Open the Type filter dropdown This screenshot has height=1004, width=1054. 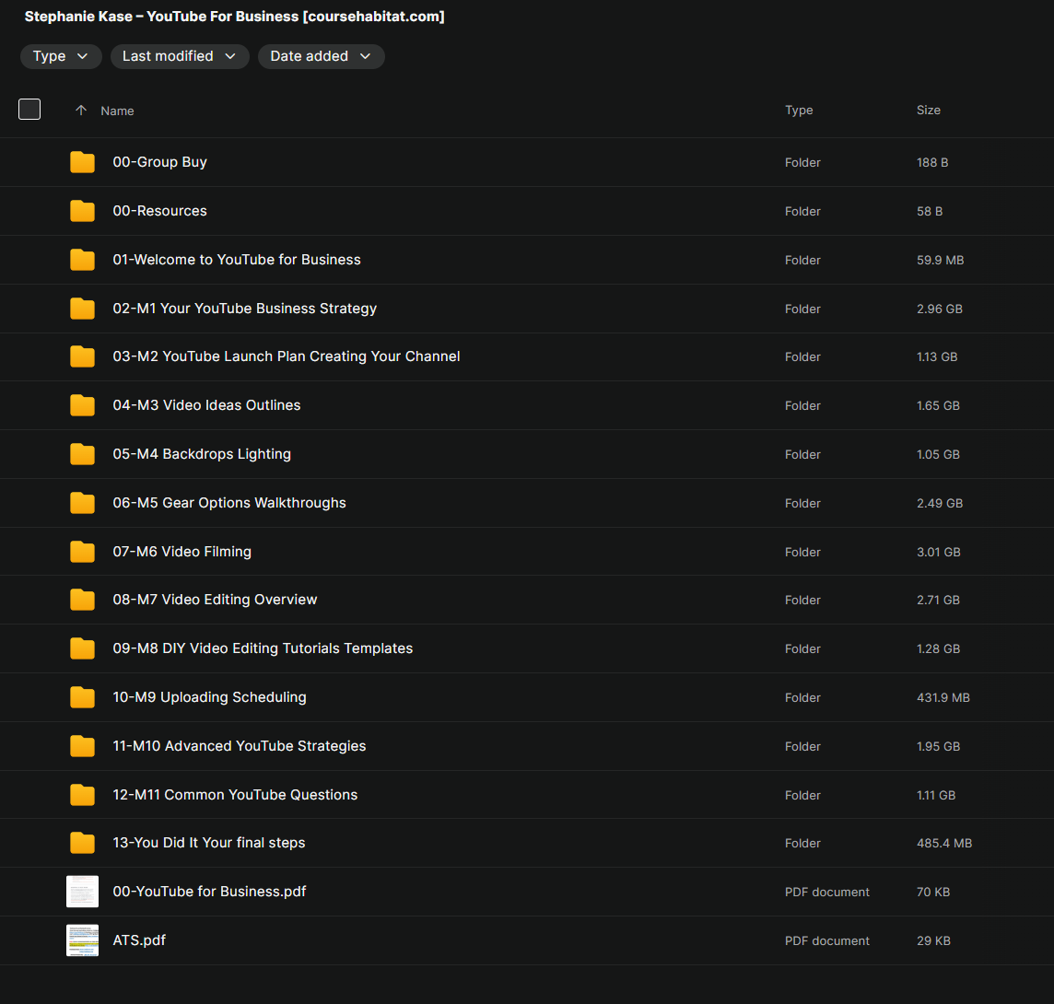coord(61,56)
